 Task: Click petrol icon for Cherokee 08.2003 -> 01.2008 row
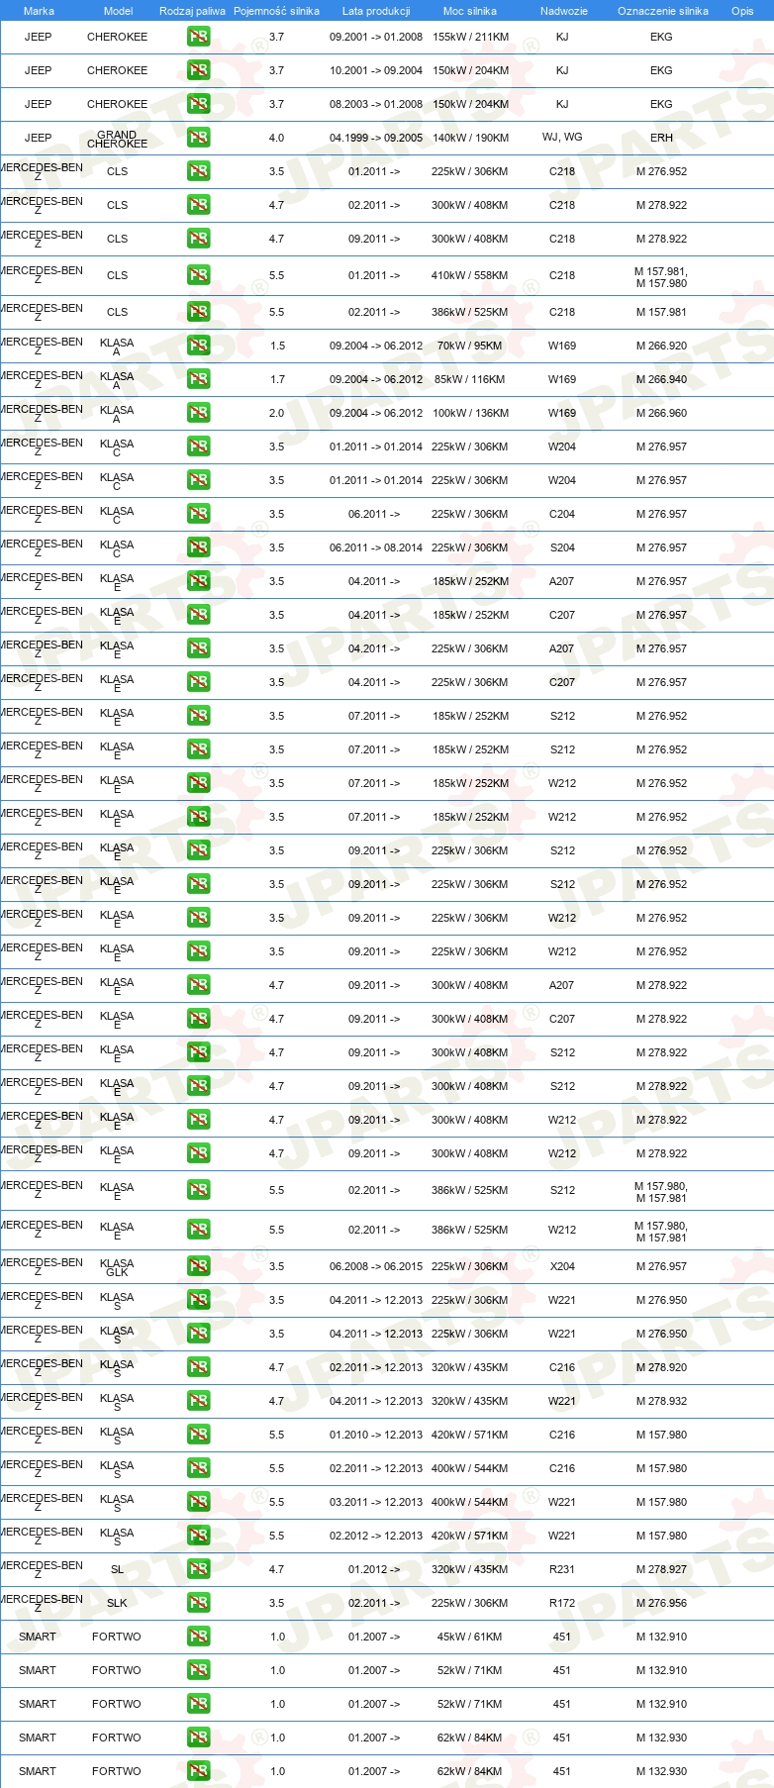point(198,104)
